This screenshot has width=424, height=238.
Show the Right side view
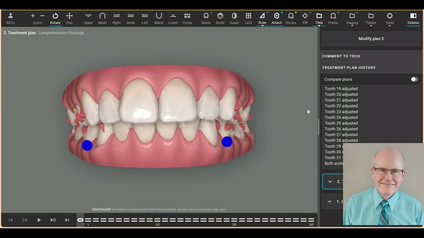click(x=117, y=19)
